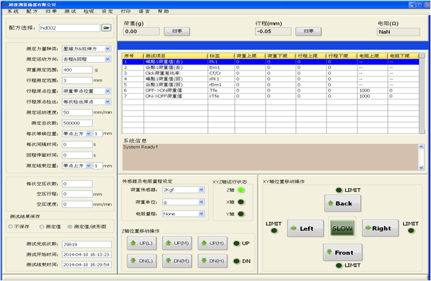This screenshot has height=281, width=431.
Task: Open the 设定 menu
Action: [x=107, y=11]
